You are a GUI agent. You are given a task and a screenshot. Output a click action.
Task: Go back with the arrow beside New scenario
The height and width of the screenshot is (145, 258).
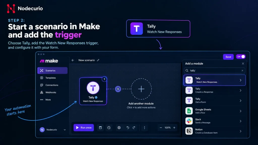coord(73,60)
